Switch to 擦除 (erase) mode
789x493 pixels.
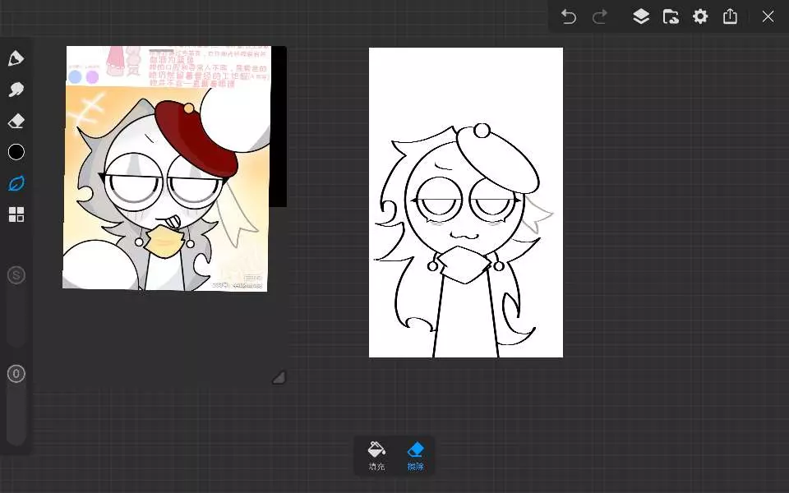click(x=415, y=456)
